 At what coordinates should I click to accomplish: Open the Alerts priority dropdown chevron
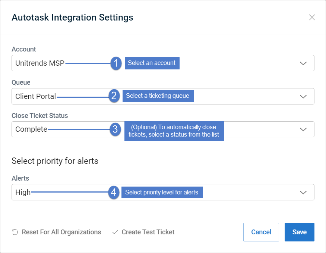[303, 193]
